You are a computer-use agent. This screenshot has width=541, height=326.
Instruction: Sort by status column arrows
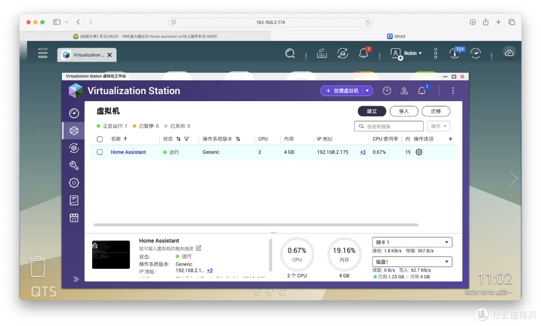178,139
